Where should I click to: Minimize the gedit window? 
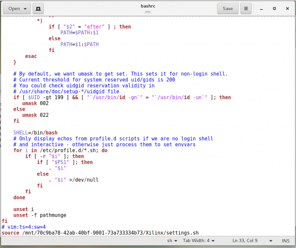(x=262, y=8)
